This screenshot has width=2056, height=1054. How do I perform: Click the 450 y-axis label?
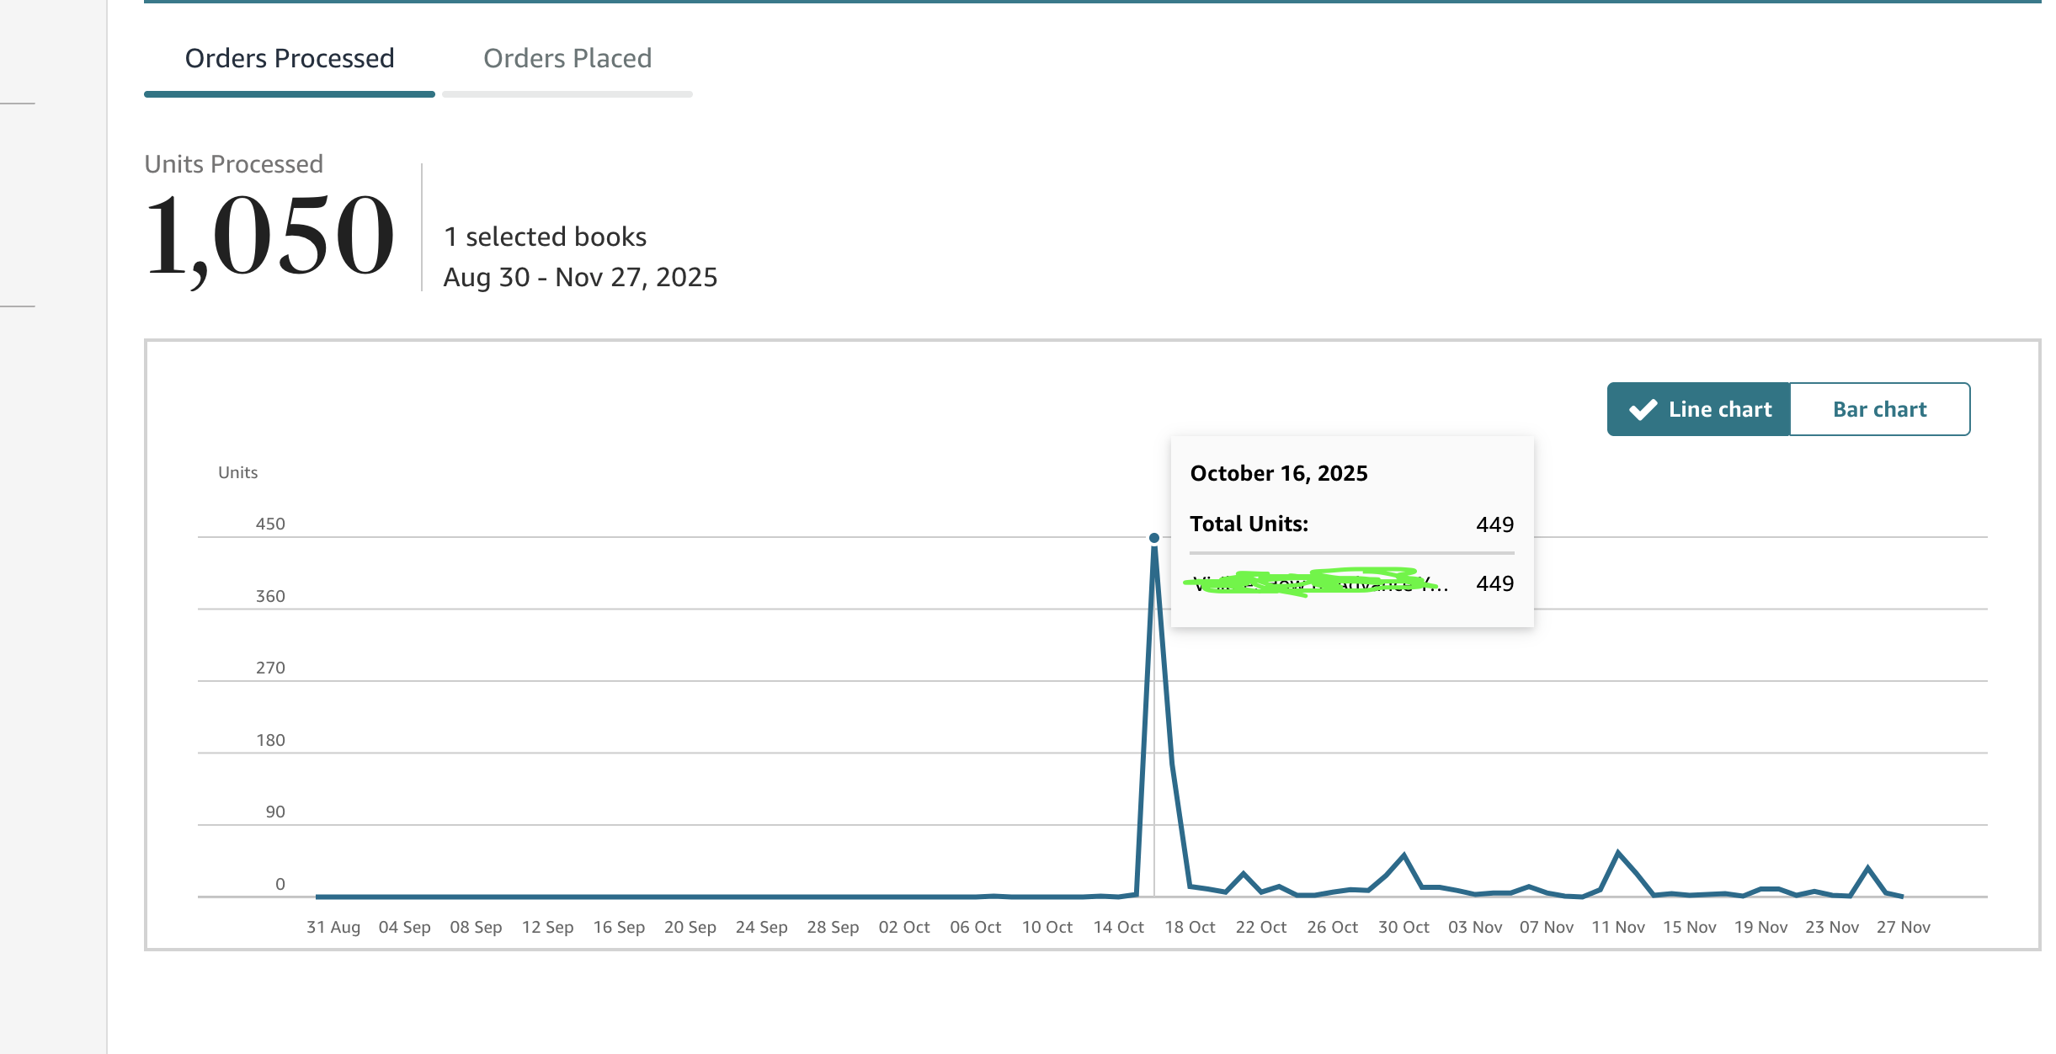[x=270, y=524]
